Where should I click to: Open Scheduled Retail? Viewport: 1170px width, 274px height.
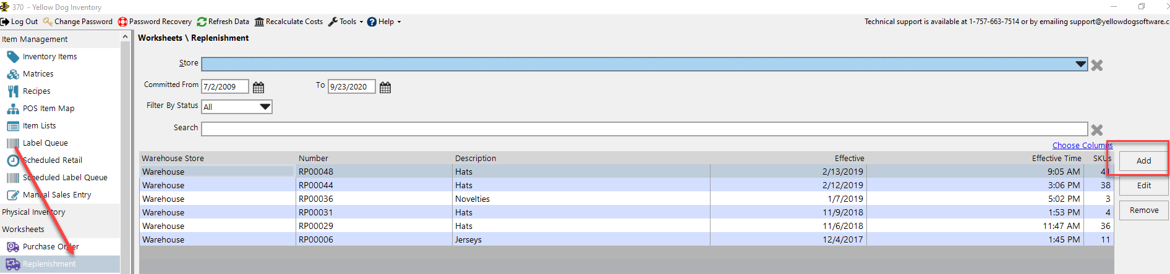[x=53, y=160]
